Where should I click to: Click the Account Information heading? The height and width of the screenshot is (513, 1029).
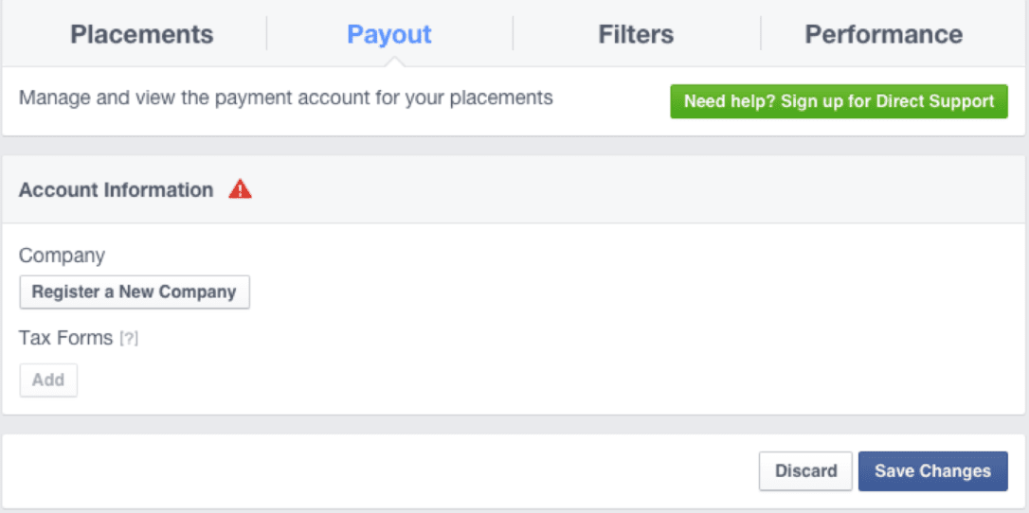(x=117, y=190)
